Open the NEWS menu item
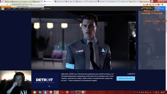 (14, 8)
